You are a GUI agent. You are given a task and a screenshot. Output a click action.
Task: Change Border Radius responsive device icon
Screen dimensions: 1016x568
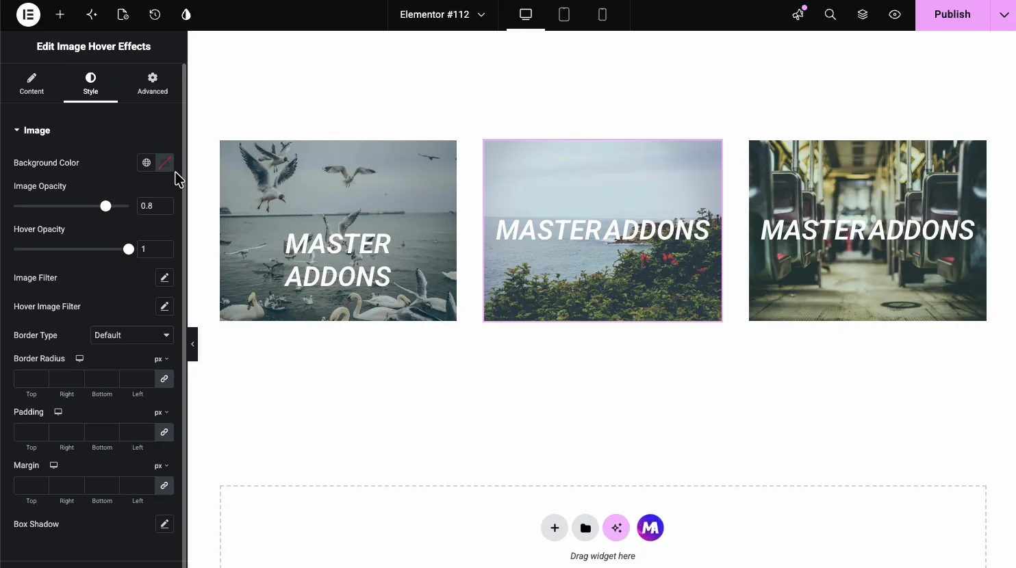(79, 359)
